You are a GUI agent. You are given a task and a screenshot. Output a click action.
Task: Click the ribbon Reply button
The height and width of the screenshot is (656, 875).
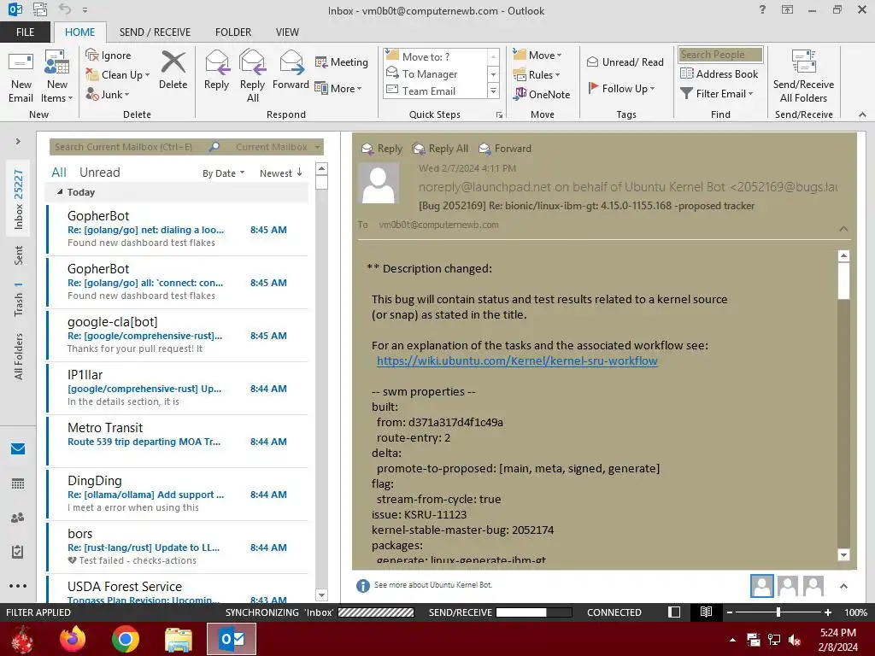click(x=216, y=71)
